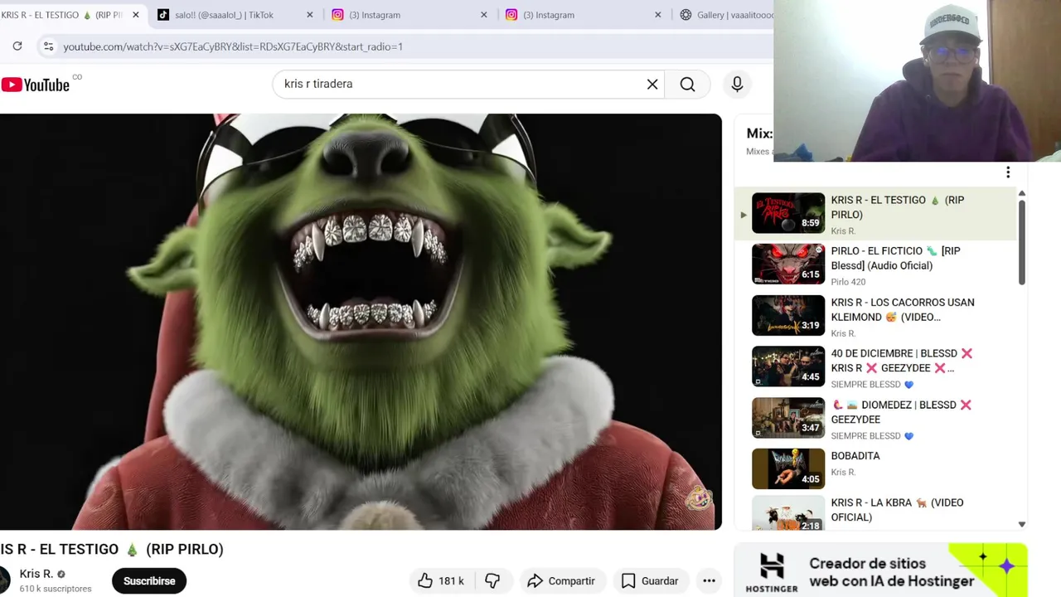Open the Mix playlist three-dot menu

click(1008, 172)
